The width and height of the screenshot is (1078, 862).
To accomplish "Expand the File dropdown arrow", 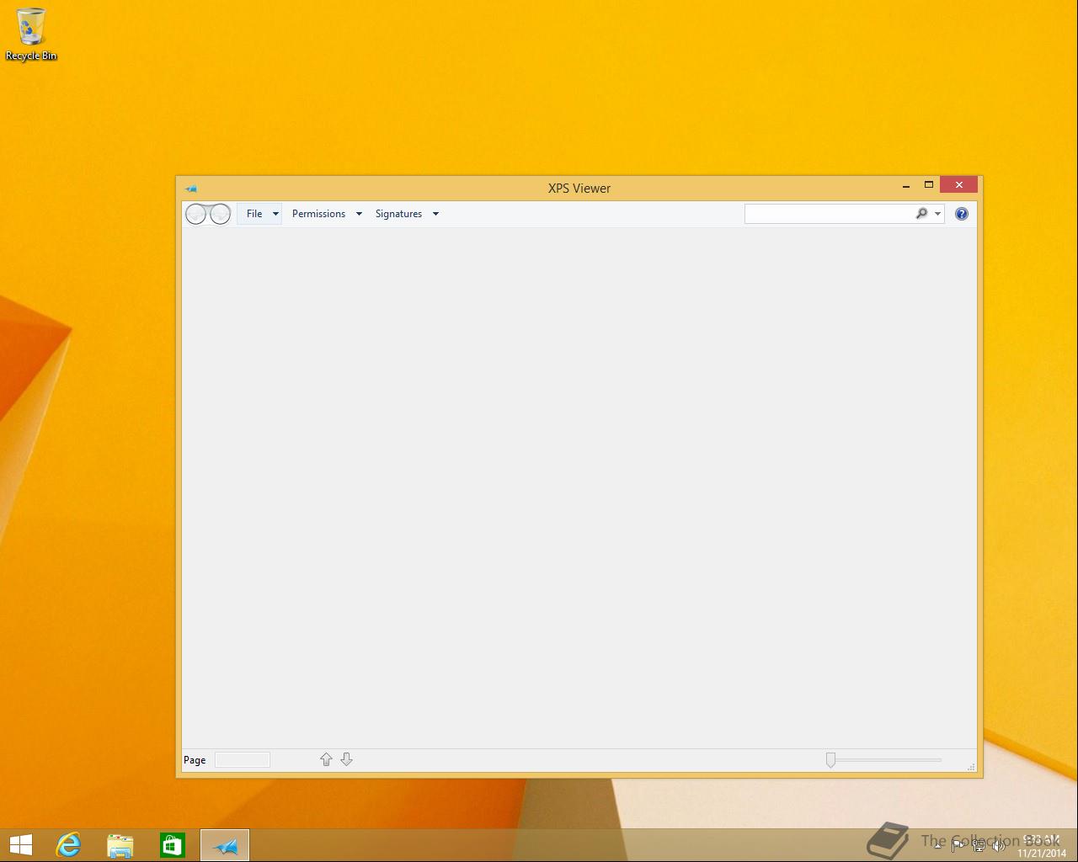I will click(275, 214).
